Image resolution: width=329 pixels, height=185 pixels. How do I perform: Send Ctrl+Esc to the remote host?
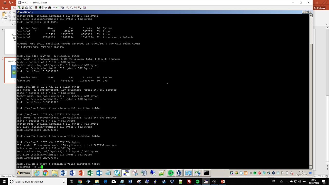49,7
